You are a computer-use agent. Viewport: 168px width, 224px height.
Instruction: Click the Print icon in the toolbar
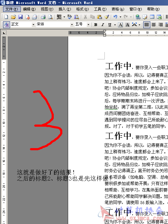[43, 17]
